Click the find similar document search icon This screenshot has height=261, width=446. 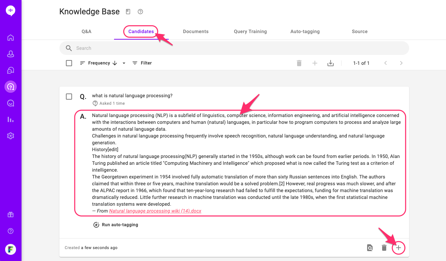(x=370, y=248)
